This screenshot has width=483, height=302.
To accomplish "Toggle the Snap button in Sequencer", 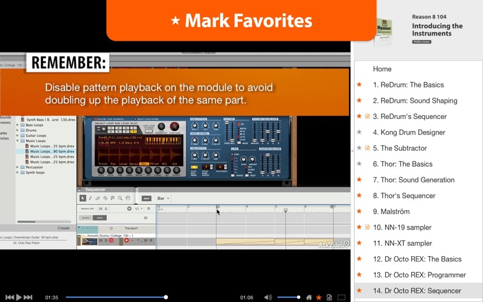I will coord(146,199).
